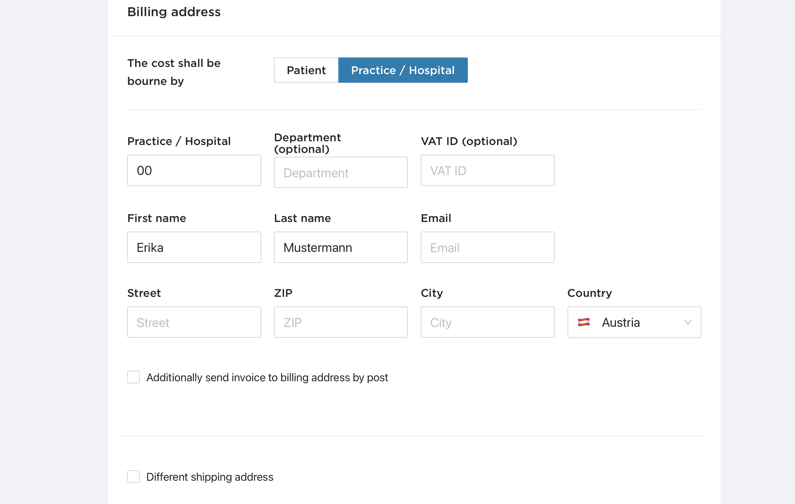Click the 'First name' label

(x=157, y=218)
